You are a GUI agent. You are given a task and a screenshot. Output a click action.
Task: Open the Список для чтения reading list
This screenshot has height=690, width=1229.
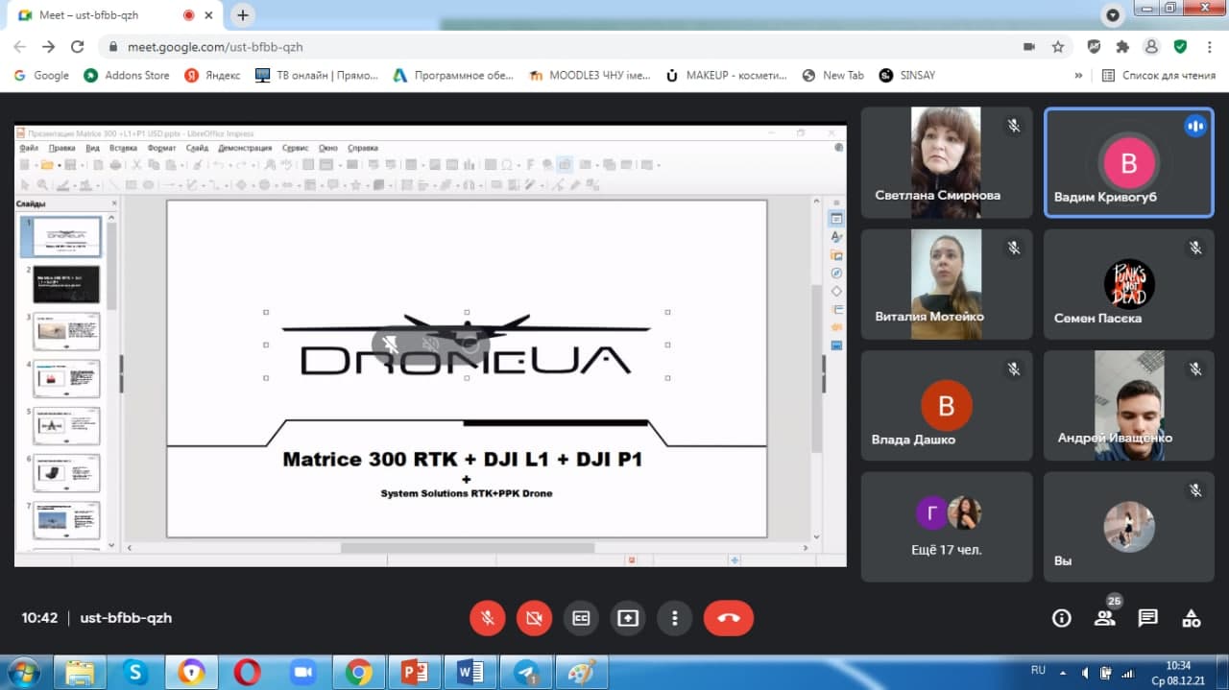coord(1158,76)
